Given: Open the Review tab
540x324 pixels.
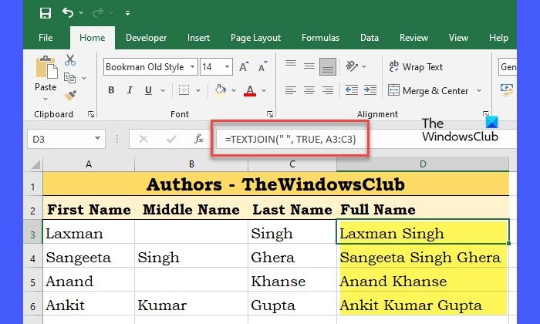Looking at the screenshot, I should (413, 38).
